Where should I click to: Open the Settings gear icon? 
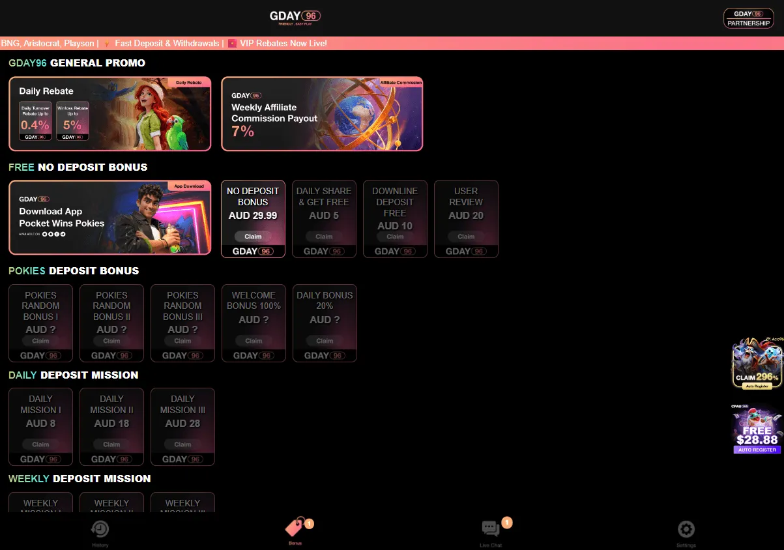[686, 528]
